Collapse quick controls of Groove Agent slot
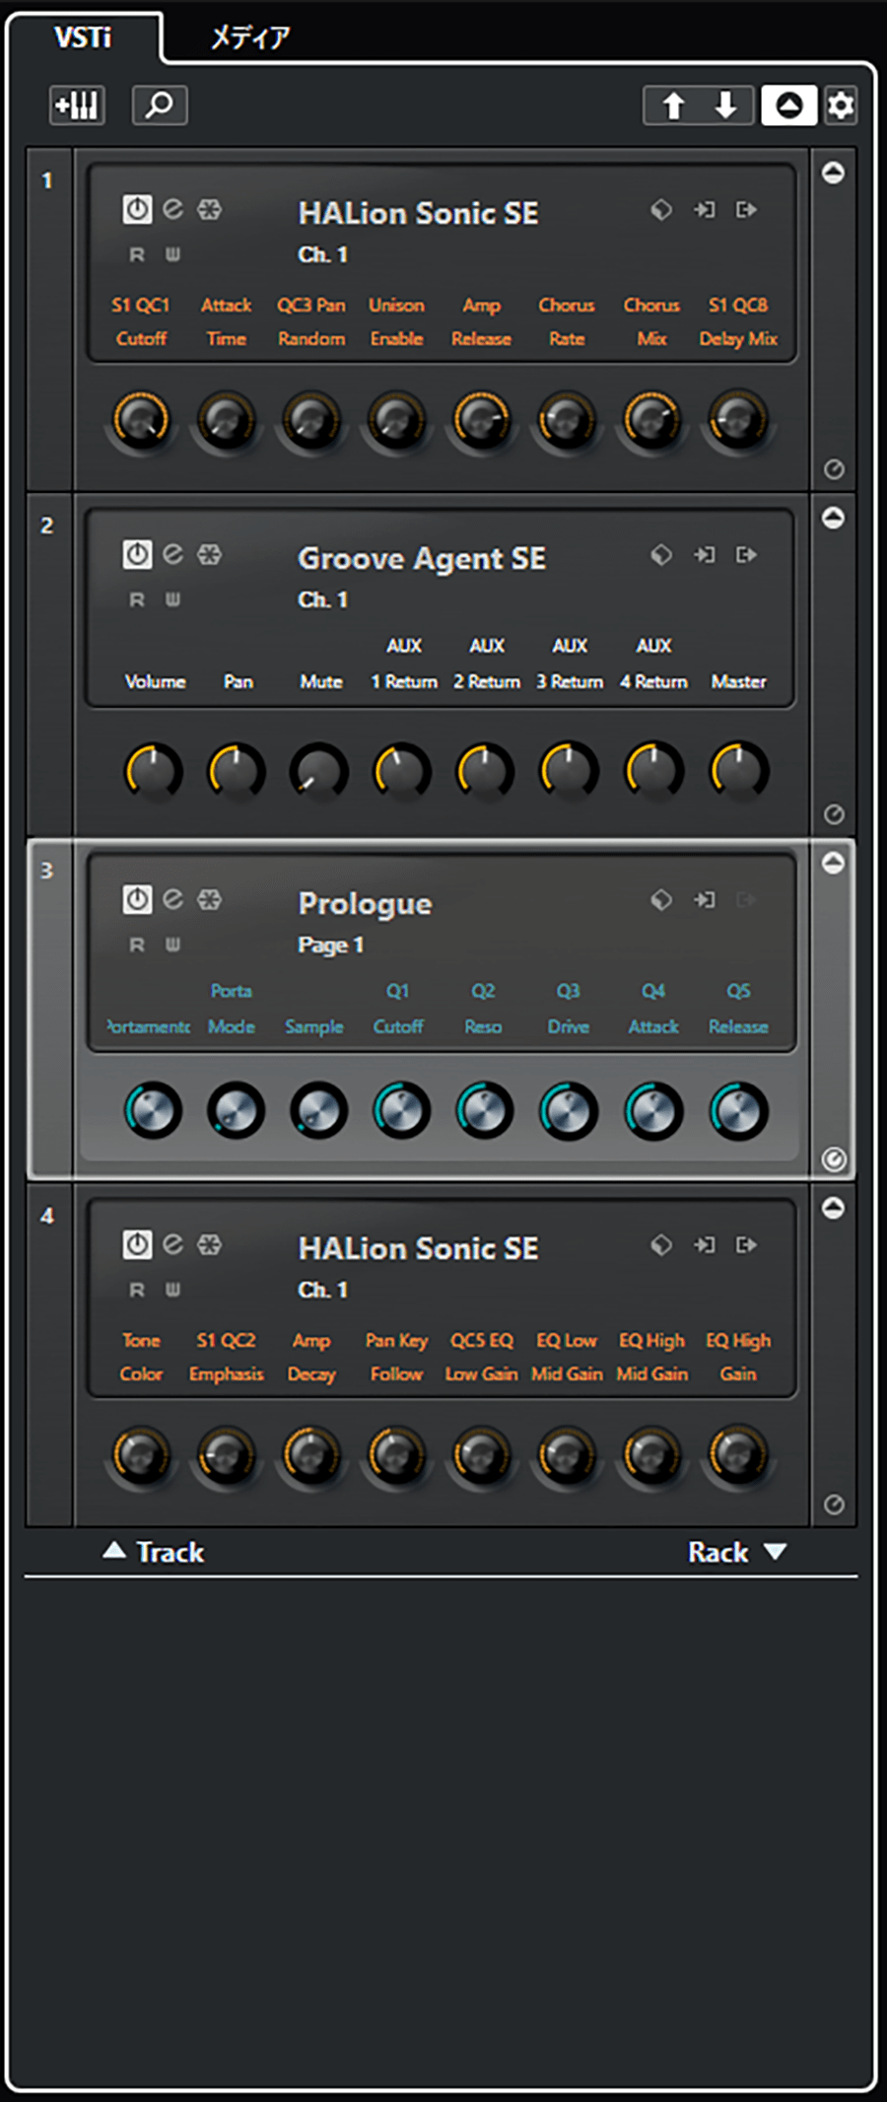 834,518
